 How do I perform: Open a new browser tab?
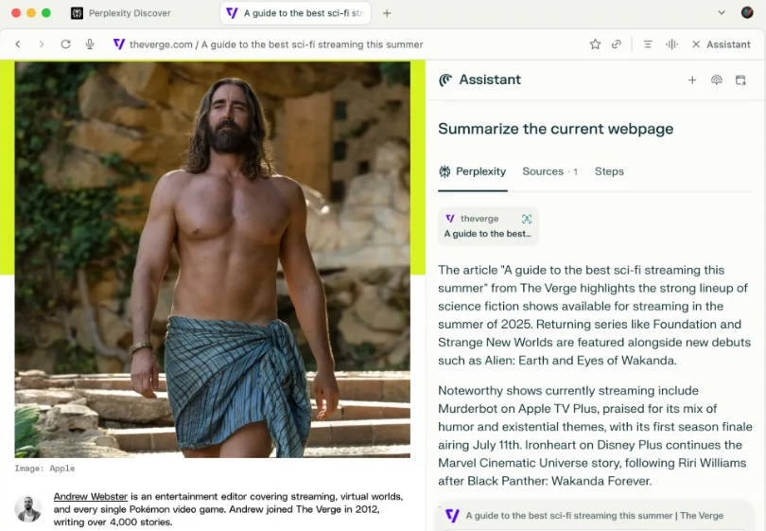pos(387,13)
